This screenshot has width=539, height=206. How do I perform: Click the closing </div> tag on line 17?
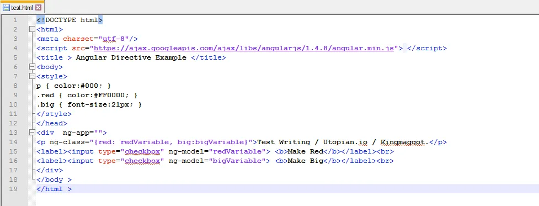tap(50, 170)
